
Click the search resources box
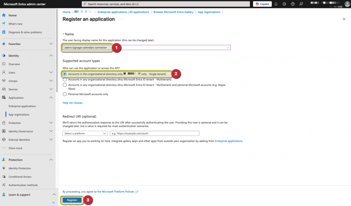coord(166,4)
